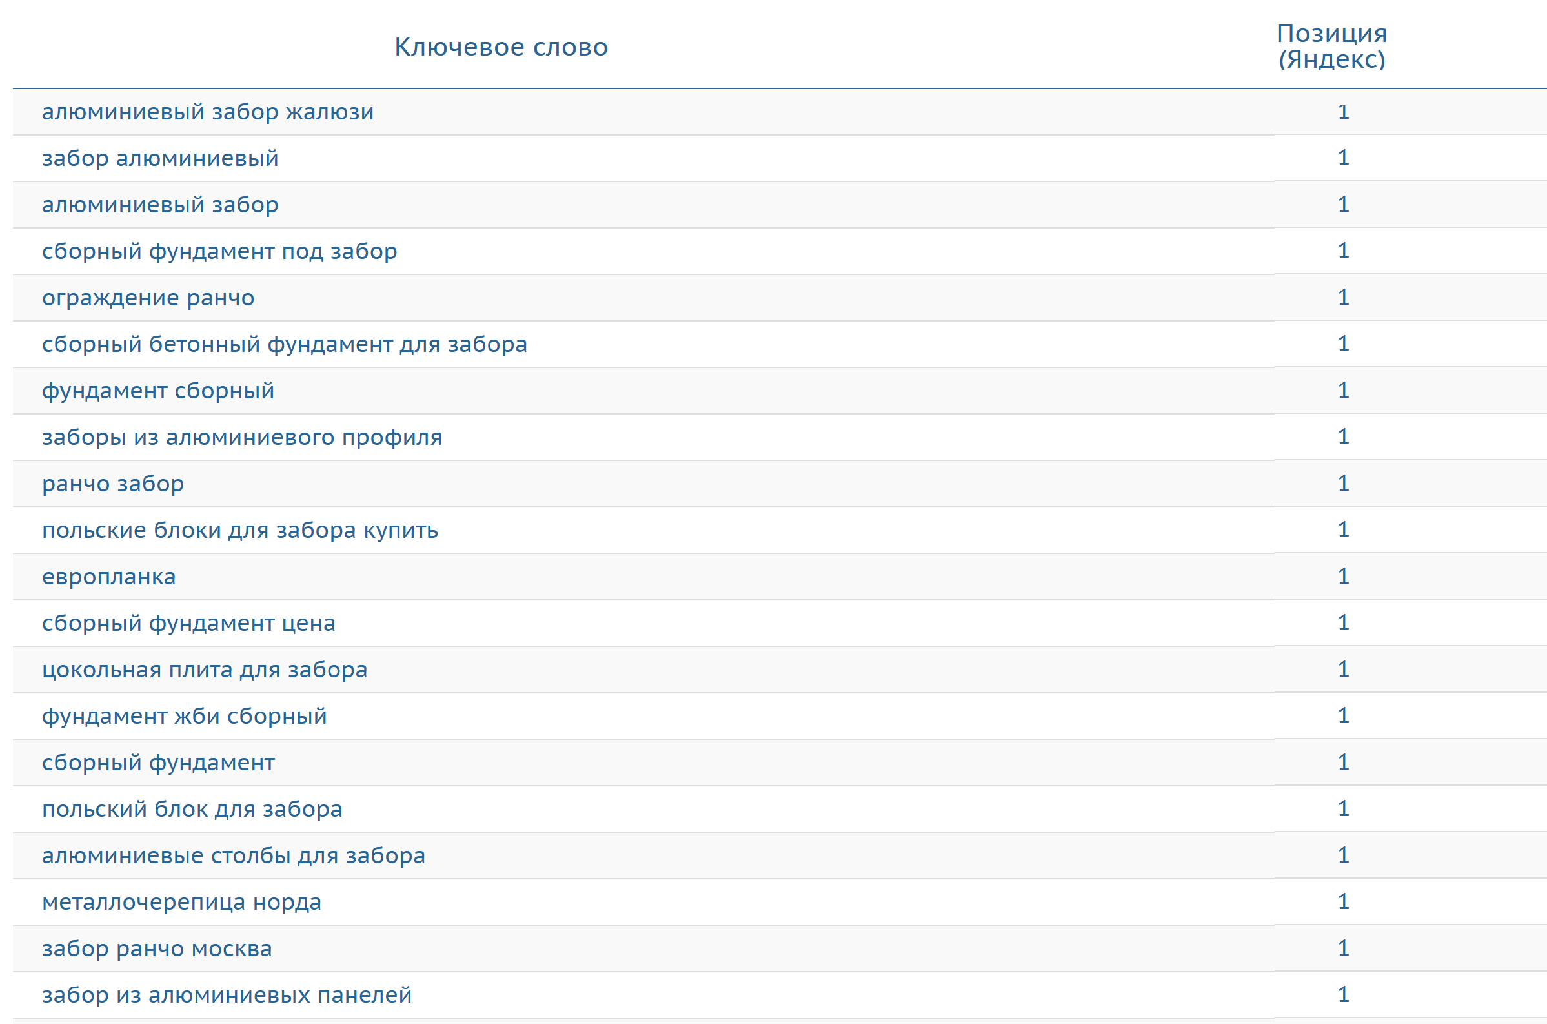Screen dimensions: 1547x1024
Task: Select keyword 'фундамент жби сборный'
Action: [184, 716]
